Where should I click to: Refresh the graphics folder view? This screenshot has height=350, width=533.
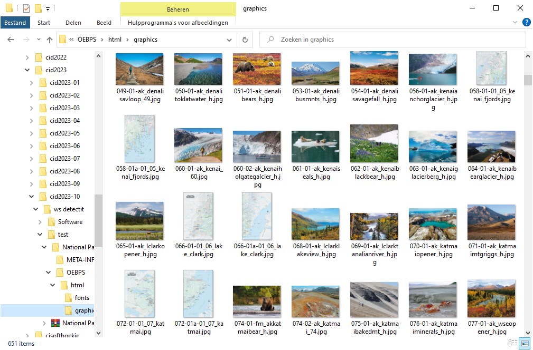[x=245, y=40]
